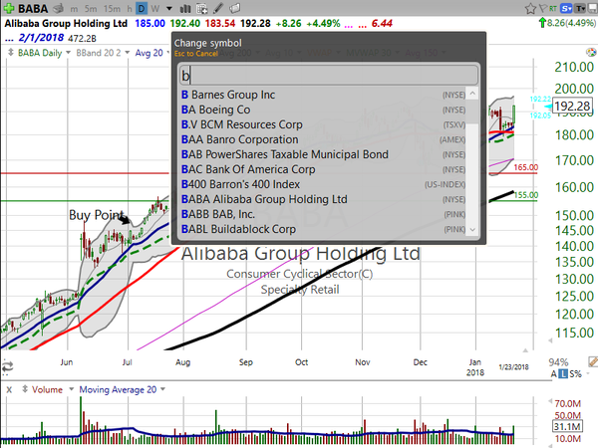Select the Weekly (W) timeframe
This screenshot has width=598, height=448.
coord(154,8)
